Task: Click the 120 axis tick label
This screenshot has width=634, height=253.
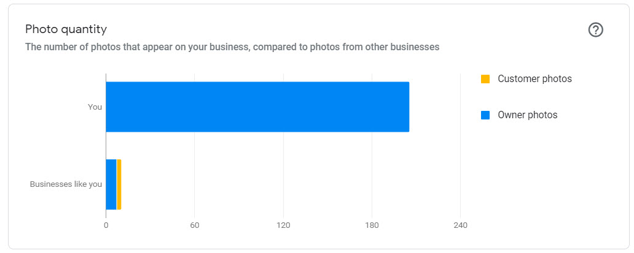Action: (283, 225)
